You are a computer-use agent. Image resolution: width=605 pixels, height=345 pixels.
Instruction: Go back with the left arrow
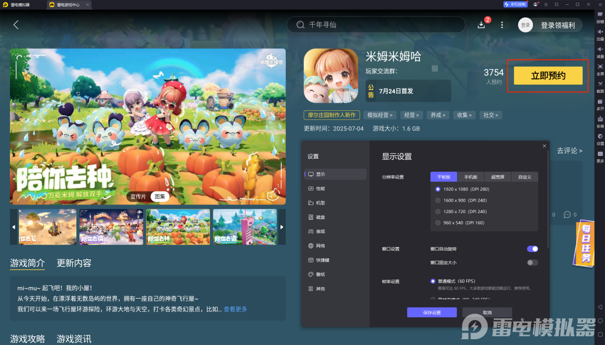[x=16, y=25]
